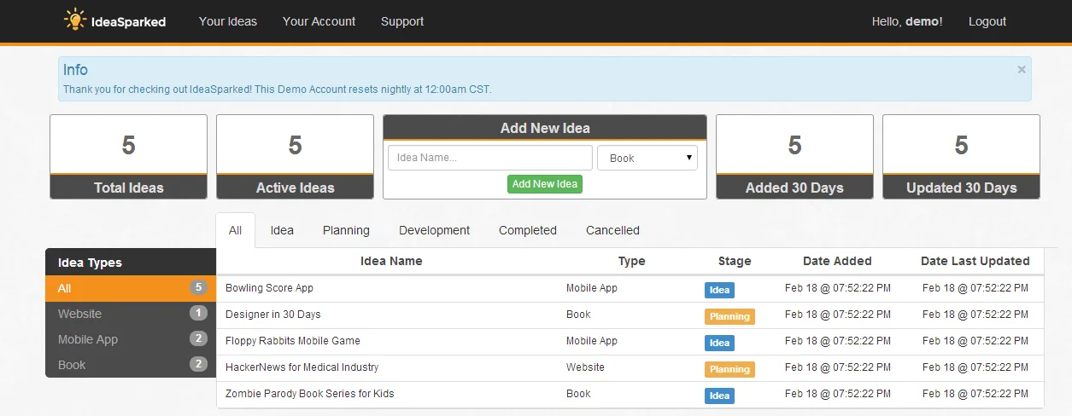
Task: Click the Hello, demo! greeting
Action: 907,21
